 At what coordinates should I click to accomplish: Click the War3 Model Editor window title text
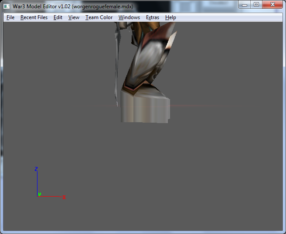73,7
